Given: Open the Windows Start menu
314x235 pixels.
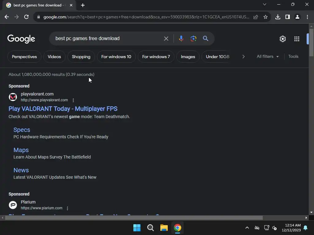Looking at the screenshot, I should click(137, 228).
